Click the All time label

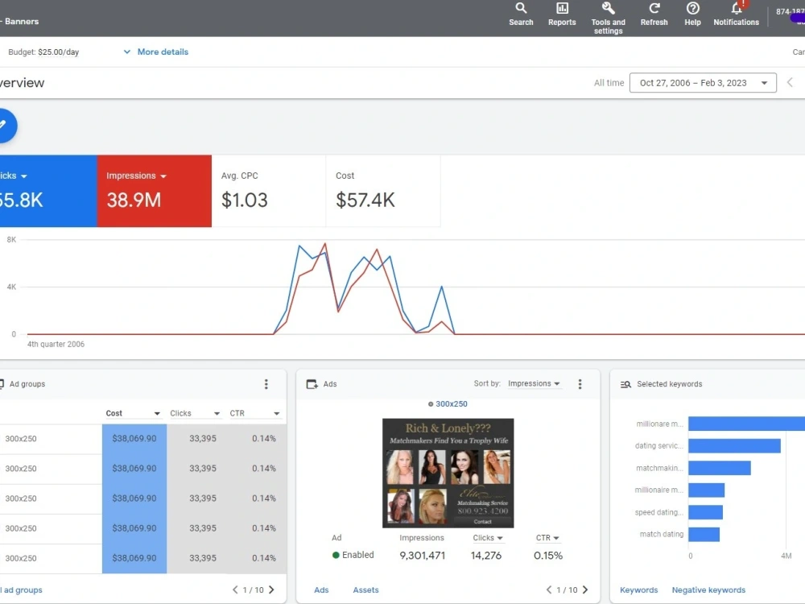(609, 83)
